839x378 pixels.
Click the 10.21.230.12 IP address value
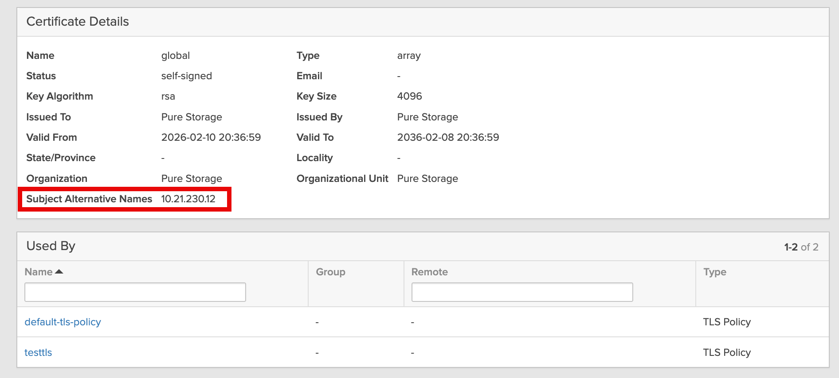(188, 199)
